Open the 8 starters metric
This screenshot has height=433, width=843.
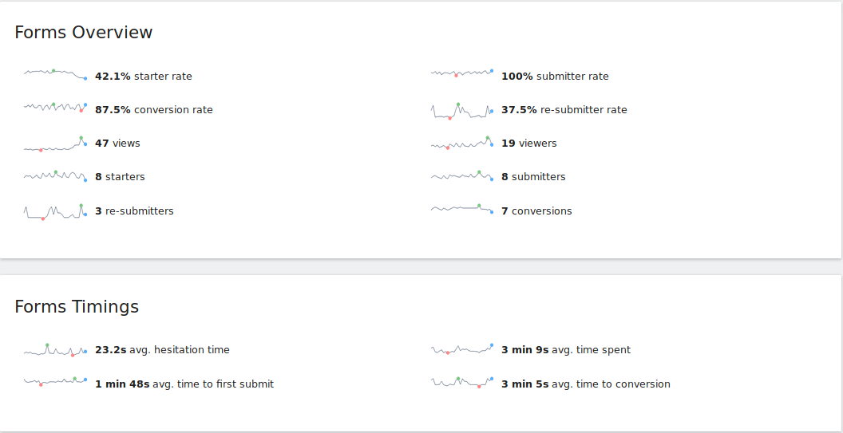pos(120,177)
